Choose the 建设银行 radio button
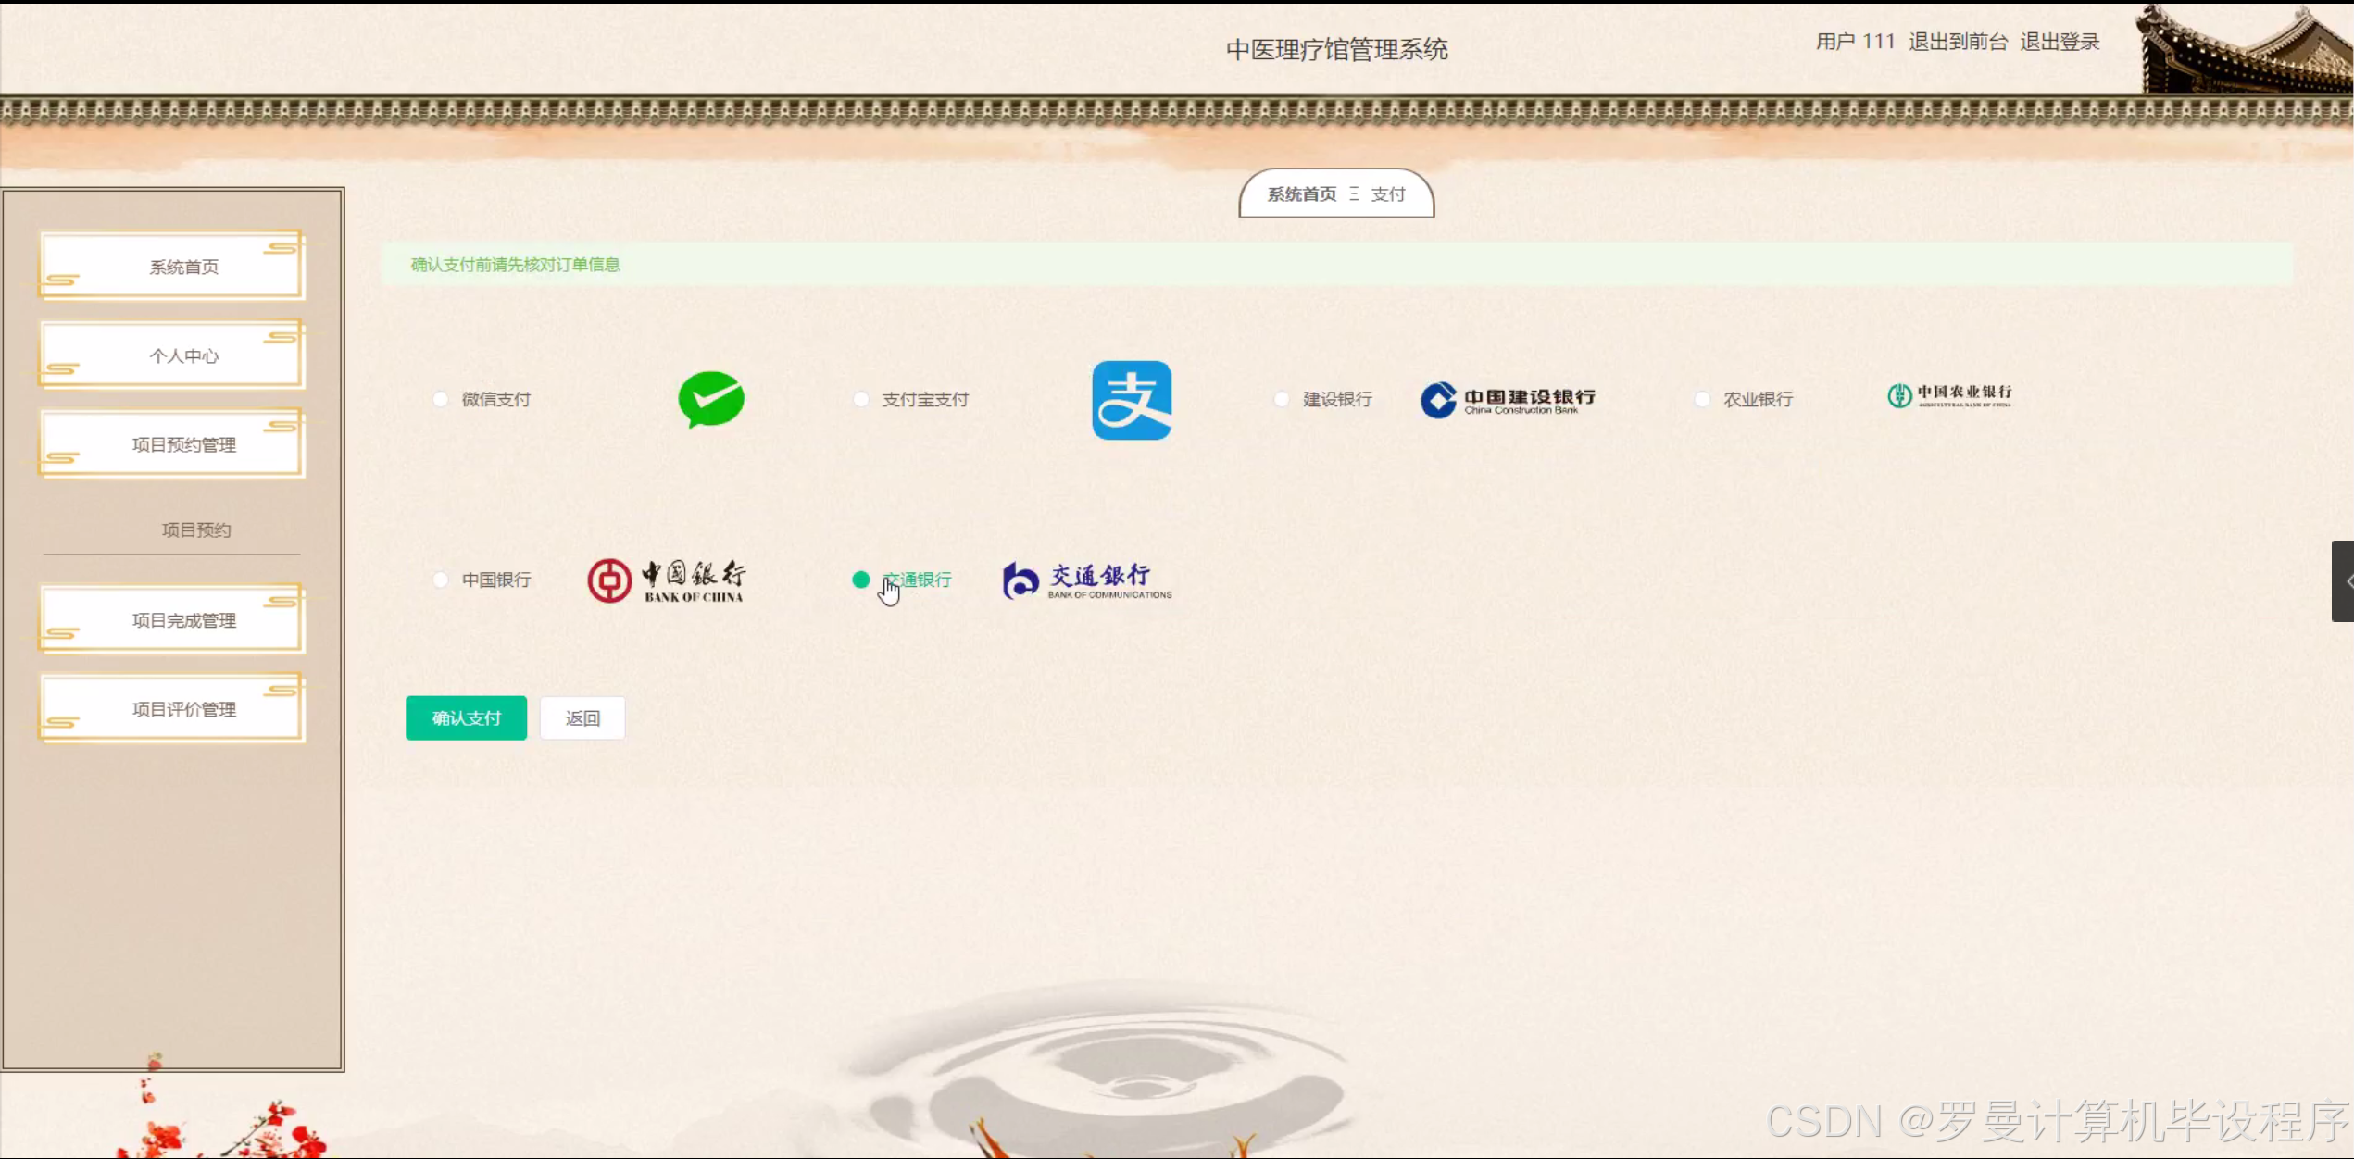 pyautogui.click(x=1282, y=399)
